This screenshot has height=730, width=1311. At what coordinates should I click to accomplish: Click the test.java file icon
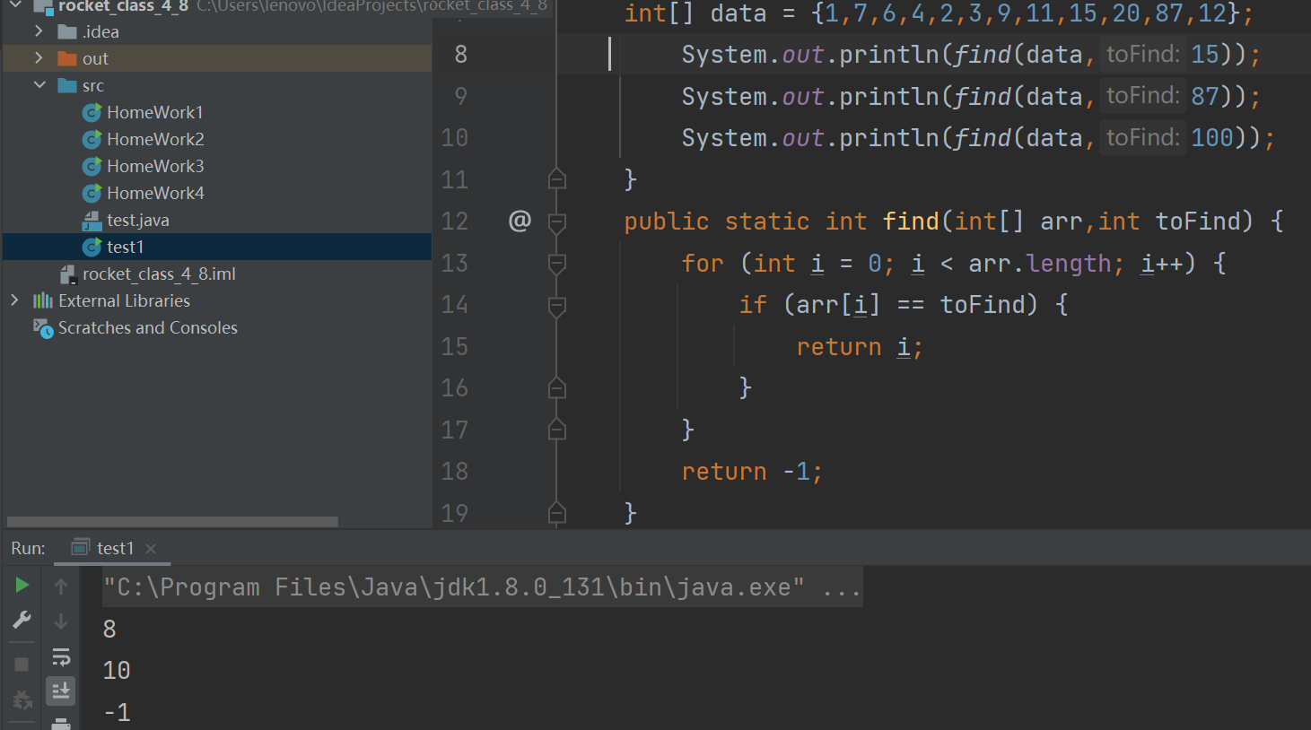tap(92, 221)
